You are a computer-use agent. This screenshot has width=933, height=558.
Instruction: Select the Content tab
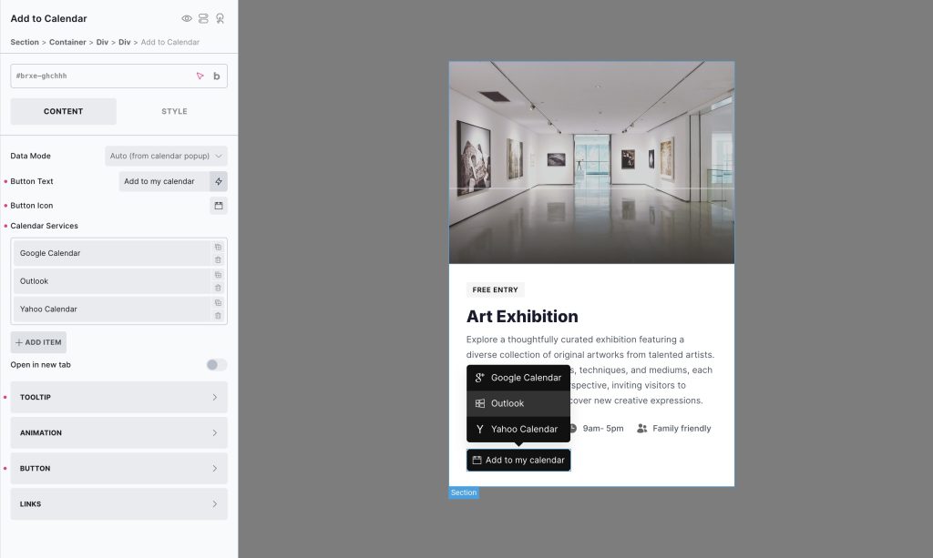(x=63, y=111)
